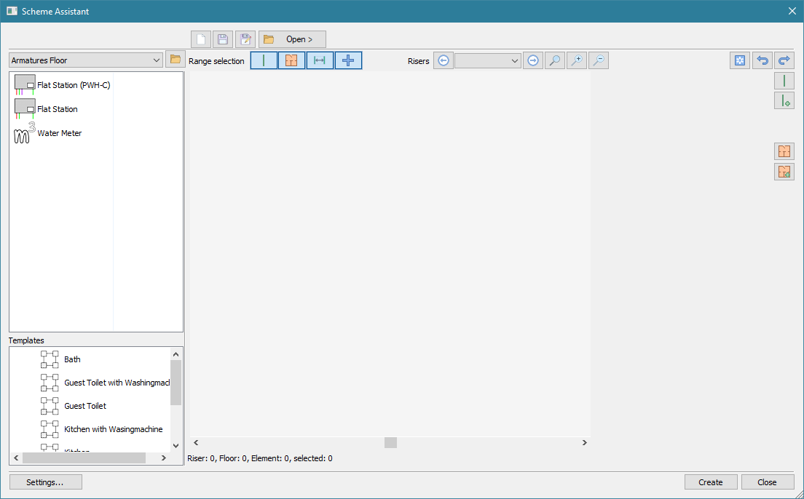Click the Water Meter m3 icon

pyautogui.click(x=25, y=133)
